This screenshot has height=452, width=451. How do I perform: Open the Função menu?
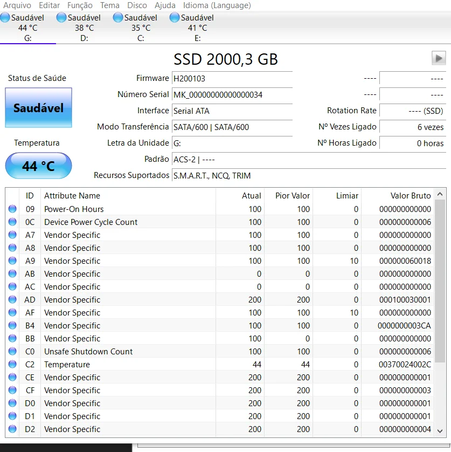click(x=80, y=5)
